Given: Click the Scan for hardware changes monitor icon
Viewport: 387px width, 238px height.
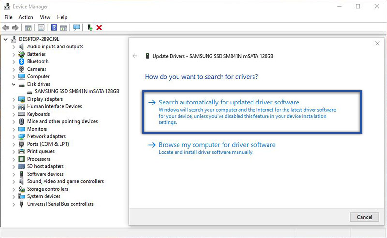Looking at the screenshot, I should tap(76, 28).
